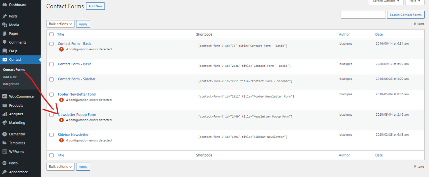This screenshot has width=429, height=177.
Task: Click the Dashboard gauge icon
Action: tap(4, 5)
